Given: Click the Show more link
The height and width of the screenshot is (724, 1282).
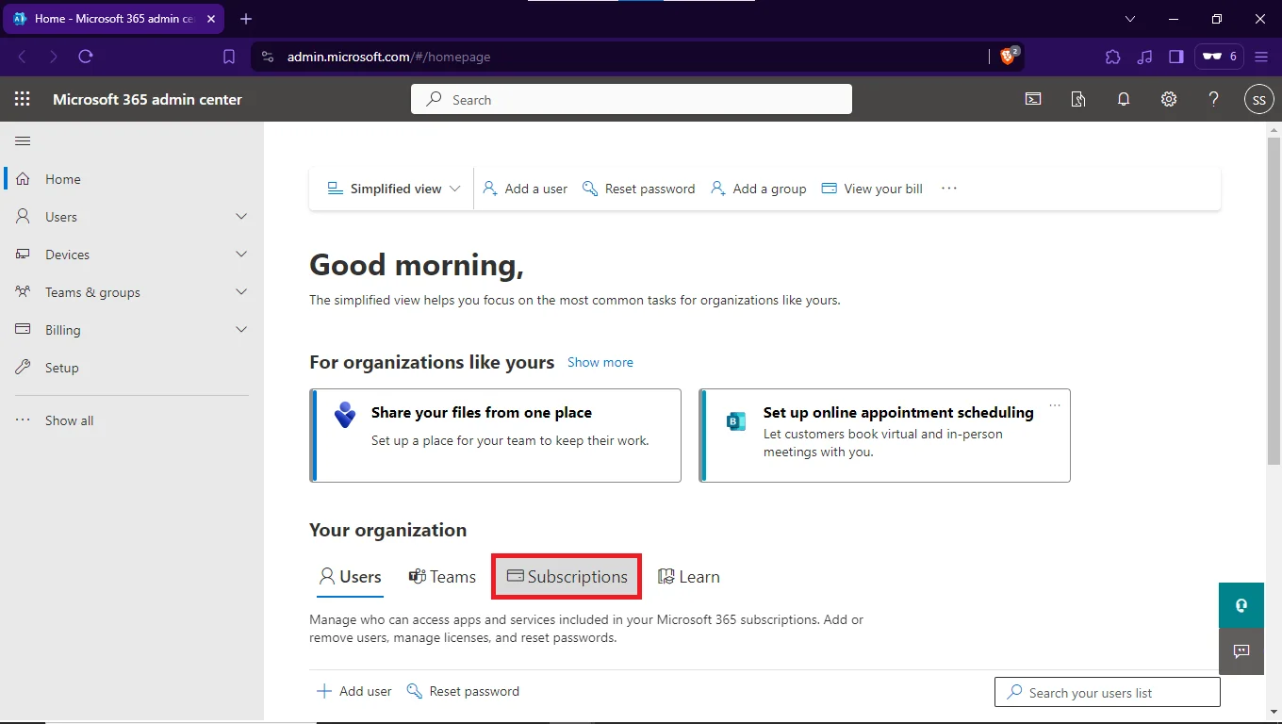Looking at the screenshot, I should click(600, 362).
